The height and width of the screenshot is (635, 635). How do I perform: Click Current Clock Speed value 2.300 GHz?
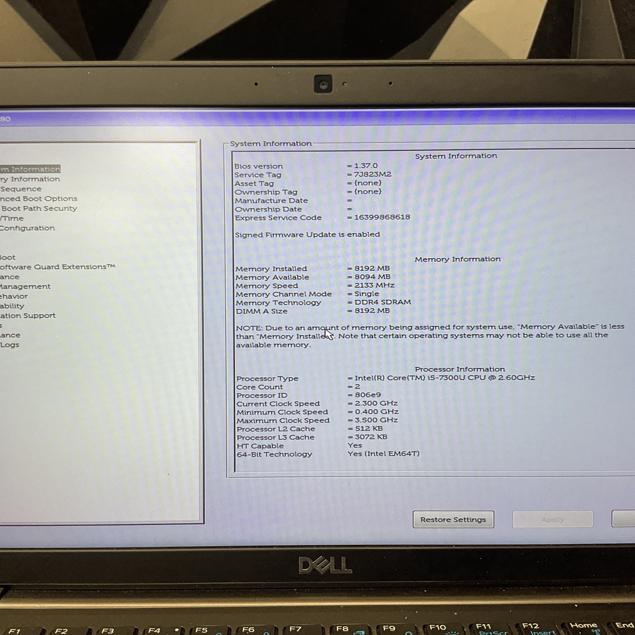376,403
